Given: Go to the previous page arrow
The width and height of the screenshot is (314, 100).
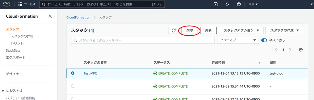Looking at the screenshot, I should pos(276,50).
